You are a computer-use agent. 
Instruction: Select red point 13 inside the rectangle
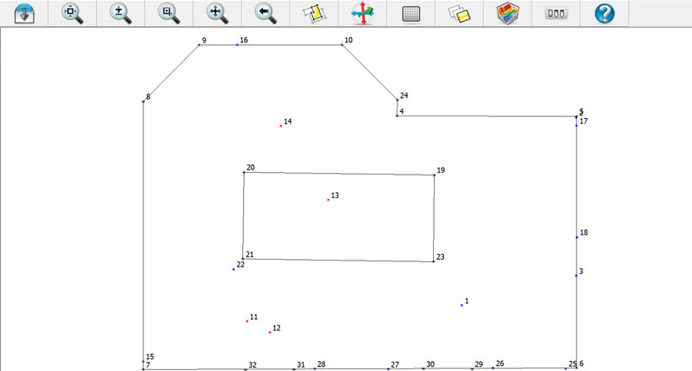(x=328, y=200)
